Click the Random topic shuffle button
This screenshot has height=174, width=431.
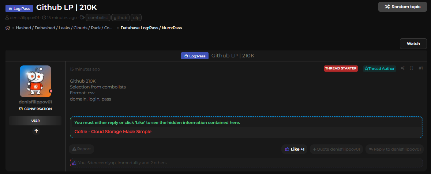tap(402, 7)
